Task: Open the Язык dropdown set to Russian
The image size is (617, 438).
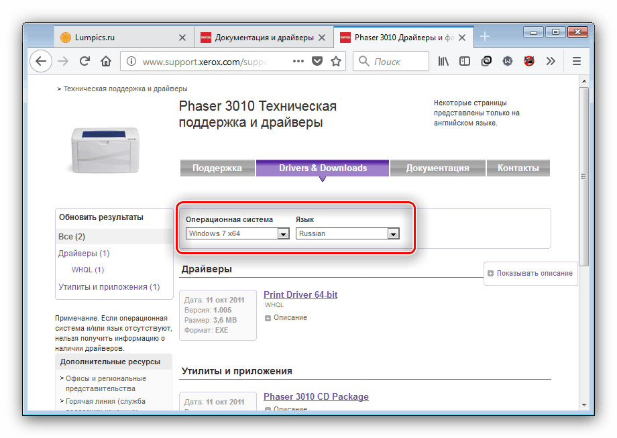Action: (348, 233)
